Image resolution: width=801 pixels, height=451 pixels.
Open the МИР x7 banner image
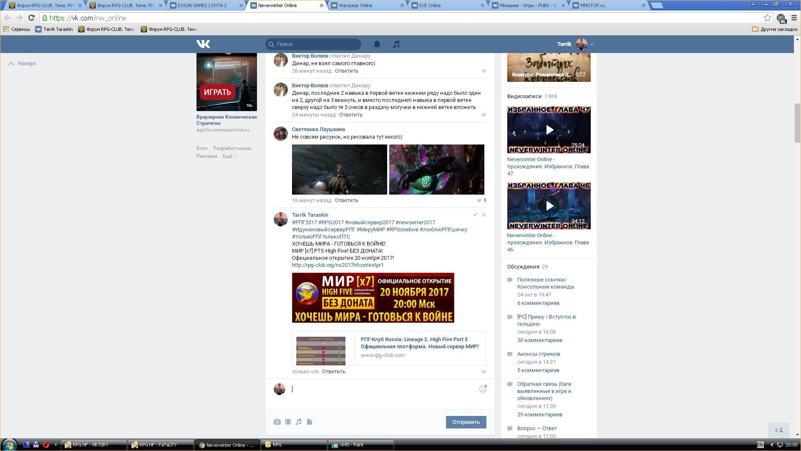[x=373, y=298]
